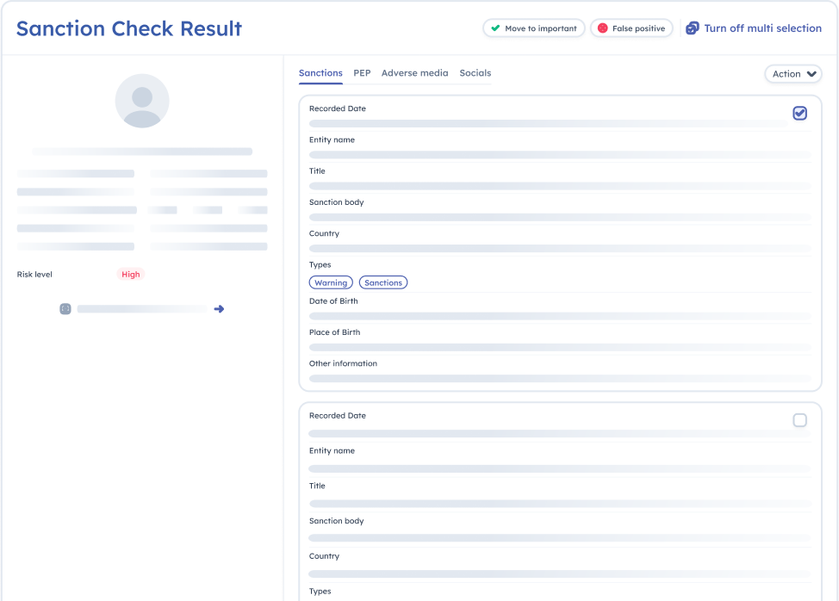The width and height of the screenshot is (839, 601).
Task: Check the second sanction record checkbox
Action: point(799,420)
